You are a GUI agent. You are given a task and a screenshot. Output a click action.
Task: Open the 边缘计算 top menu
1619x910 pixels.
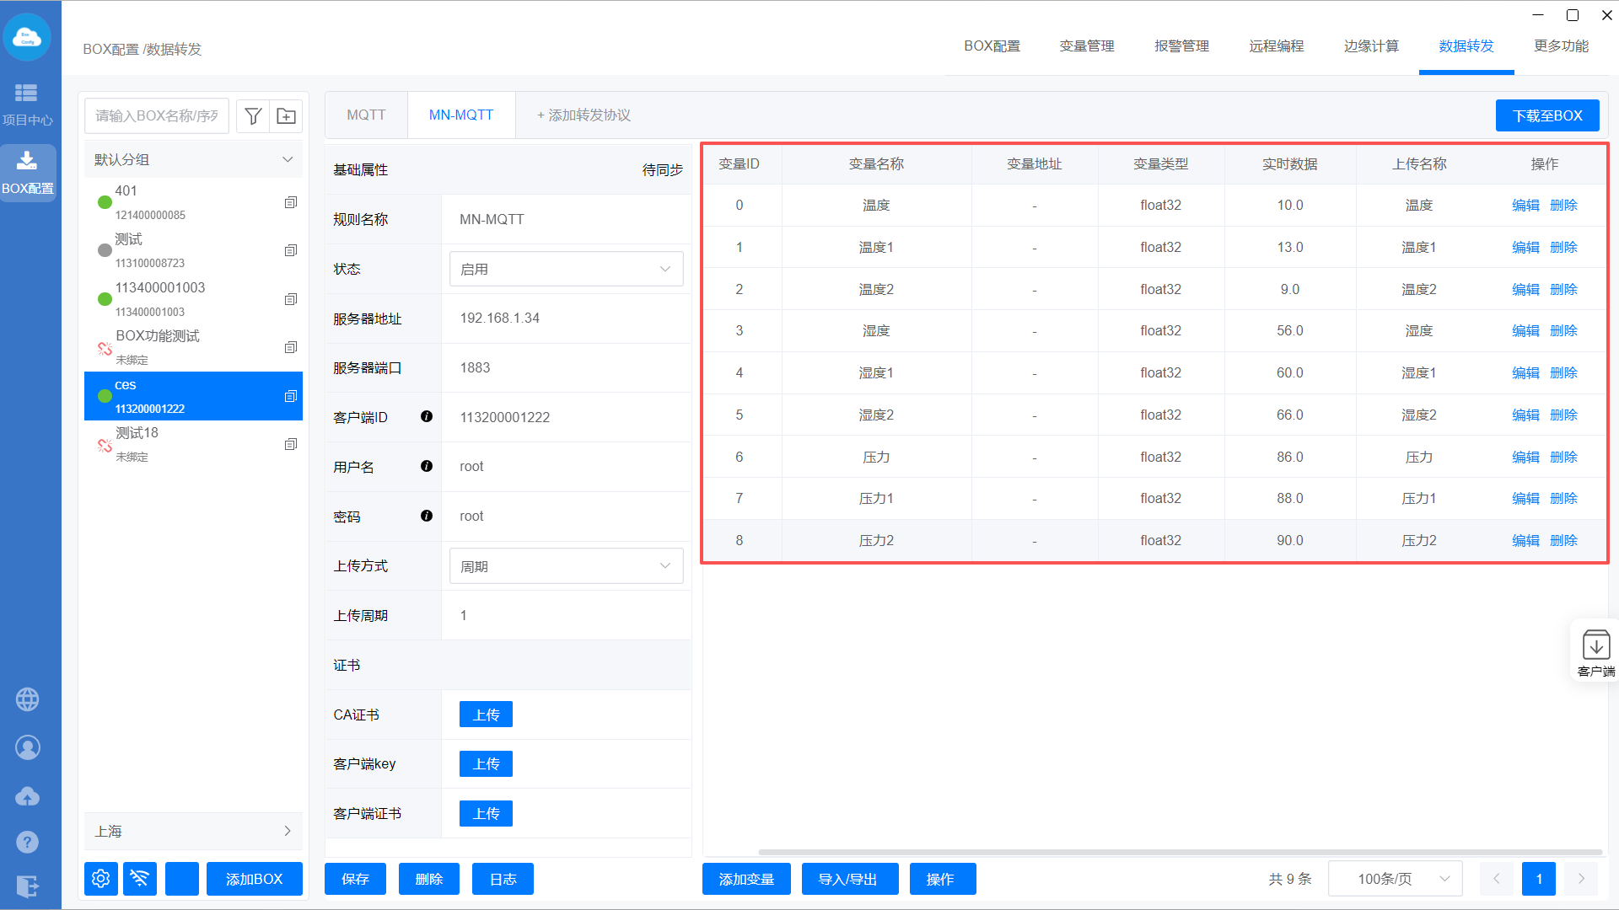pos(1370,46)
